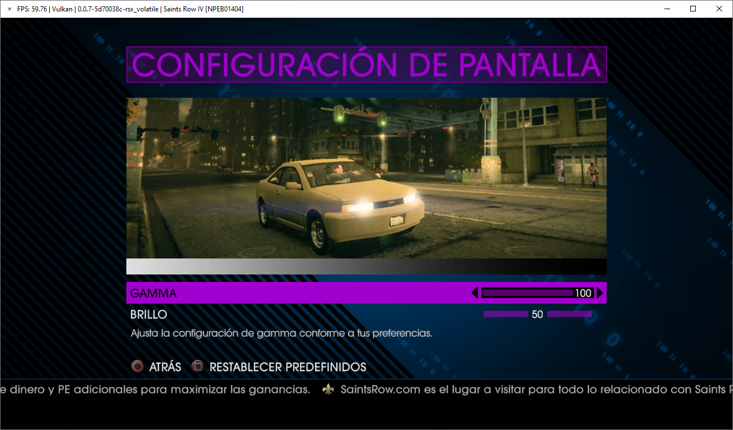Click RESTABLECER PREDEFINIDOS
This screenshot has width=733, height=430.
[288, 367]
